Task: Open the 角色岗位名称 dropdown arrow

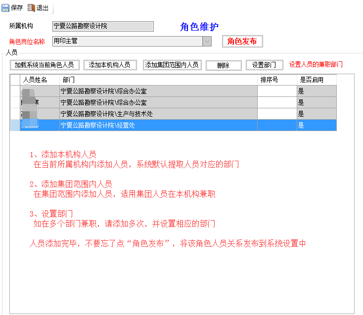Action: pyautogui.click(x=207, y=41)
